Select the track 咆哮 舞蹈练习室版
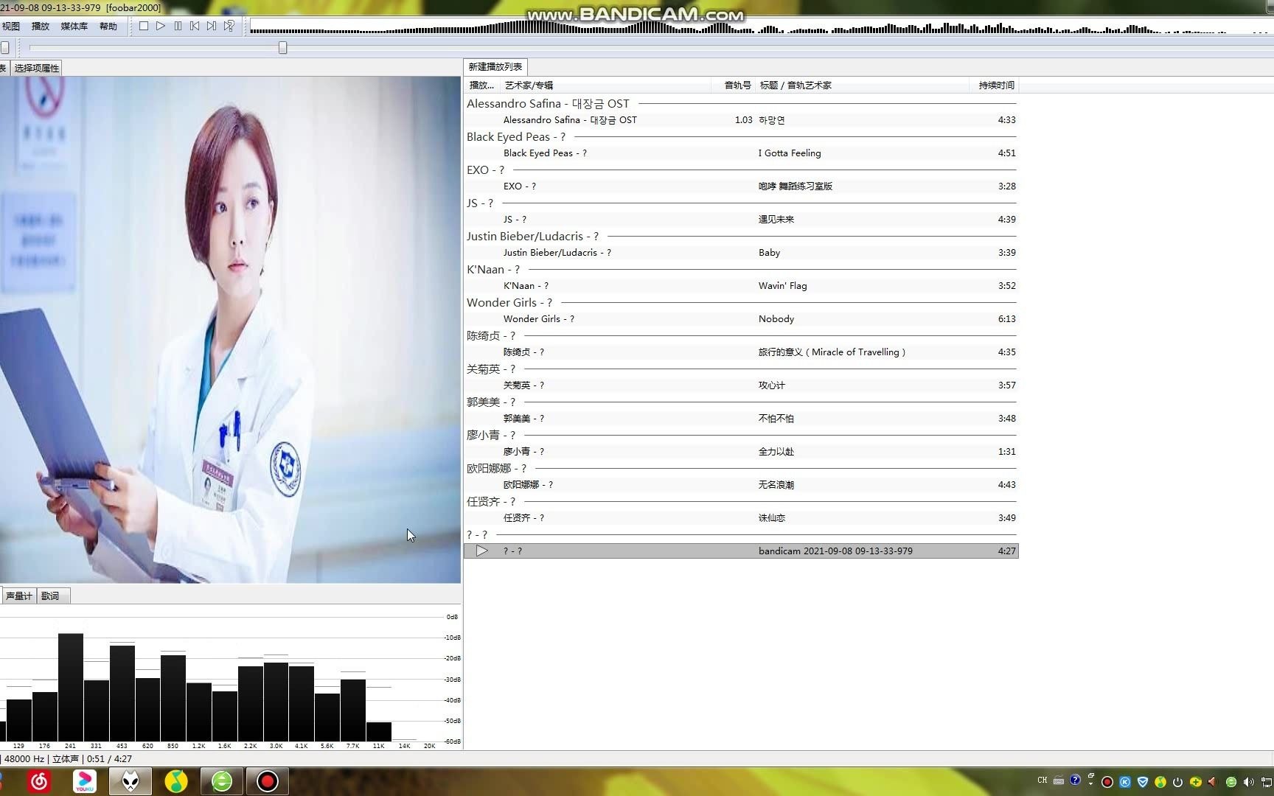This screenshot has width=1274, height=796. (x=741, y=186)
